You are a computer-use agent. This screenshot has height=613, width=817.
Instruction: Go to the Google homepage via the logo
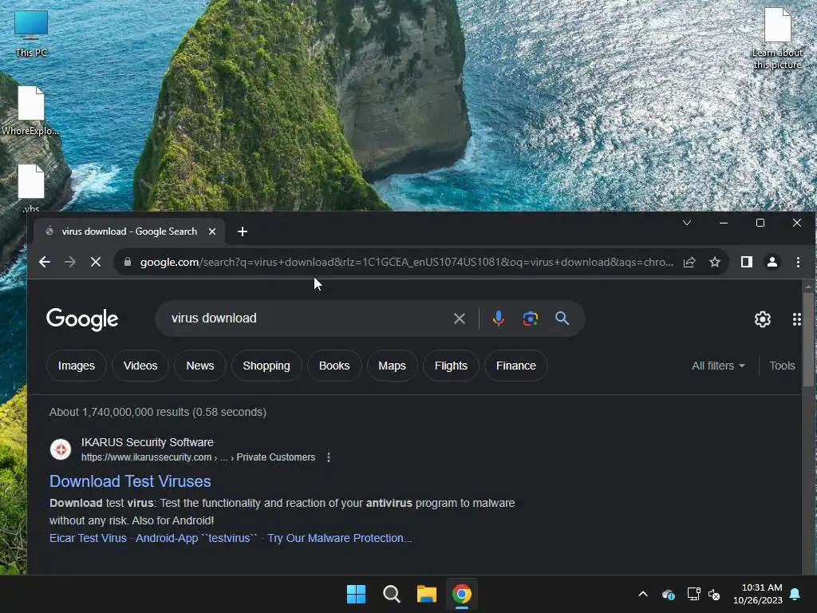(82, 319)
